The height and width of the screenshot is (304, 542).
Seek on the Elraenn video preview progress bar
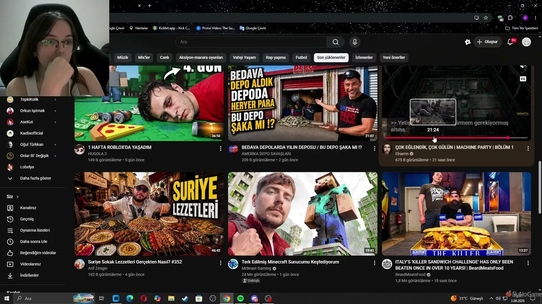coord(456,138)
